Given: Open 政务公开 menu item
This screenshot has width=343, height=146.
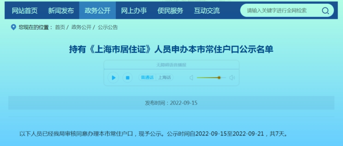Looking at the screenshot, I should (x=97, y=11).
